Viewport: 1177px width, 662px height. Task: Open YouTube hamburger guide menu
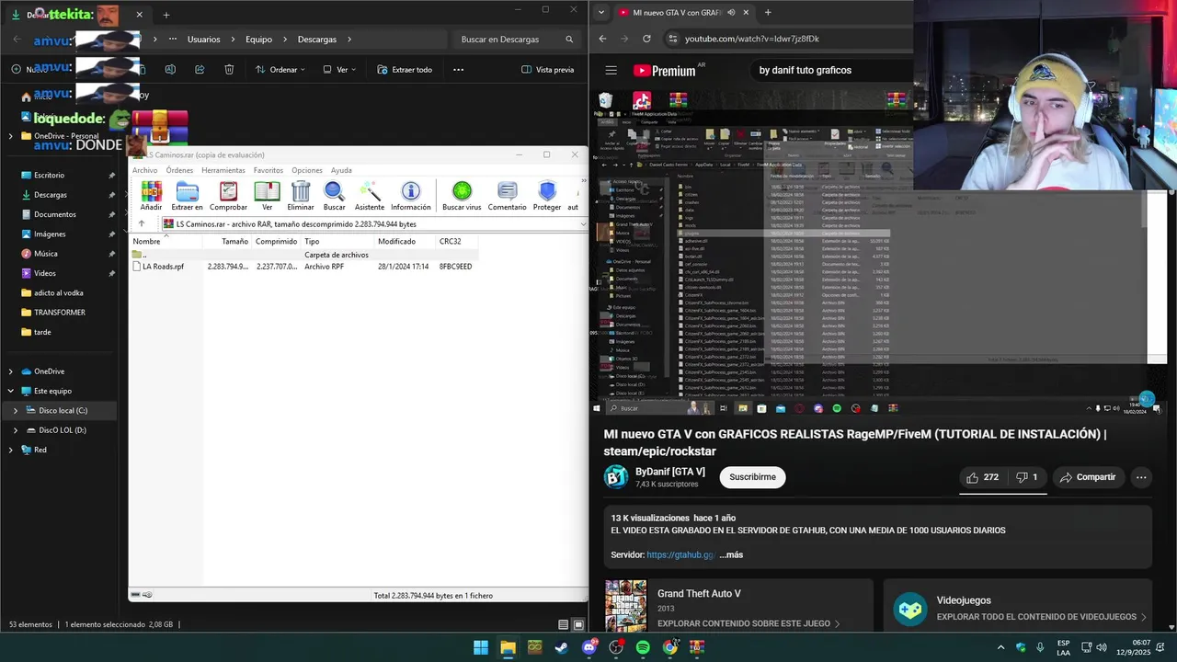coord(611,70)
